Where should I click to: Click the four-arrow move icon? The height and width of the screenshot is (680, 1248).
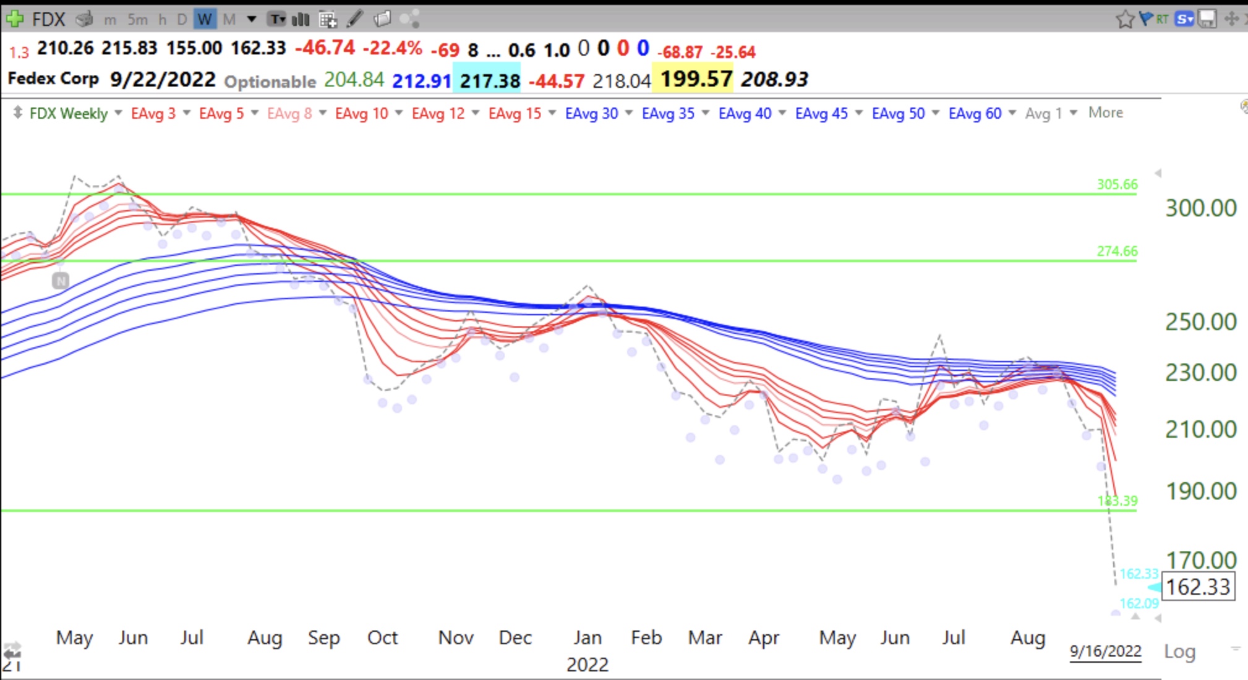pyautogui.click(x=1231, y=19)
